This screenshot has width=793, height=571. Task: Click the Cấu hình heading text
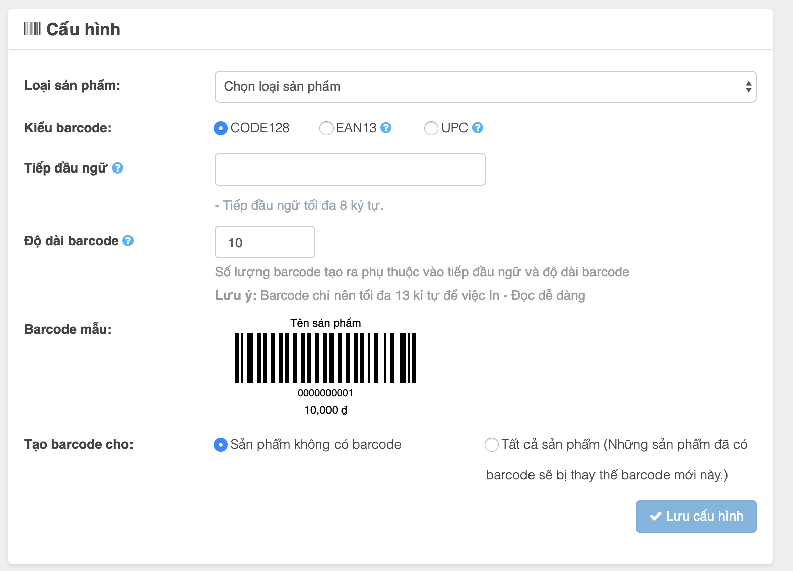[x=84, y=29]
